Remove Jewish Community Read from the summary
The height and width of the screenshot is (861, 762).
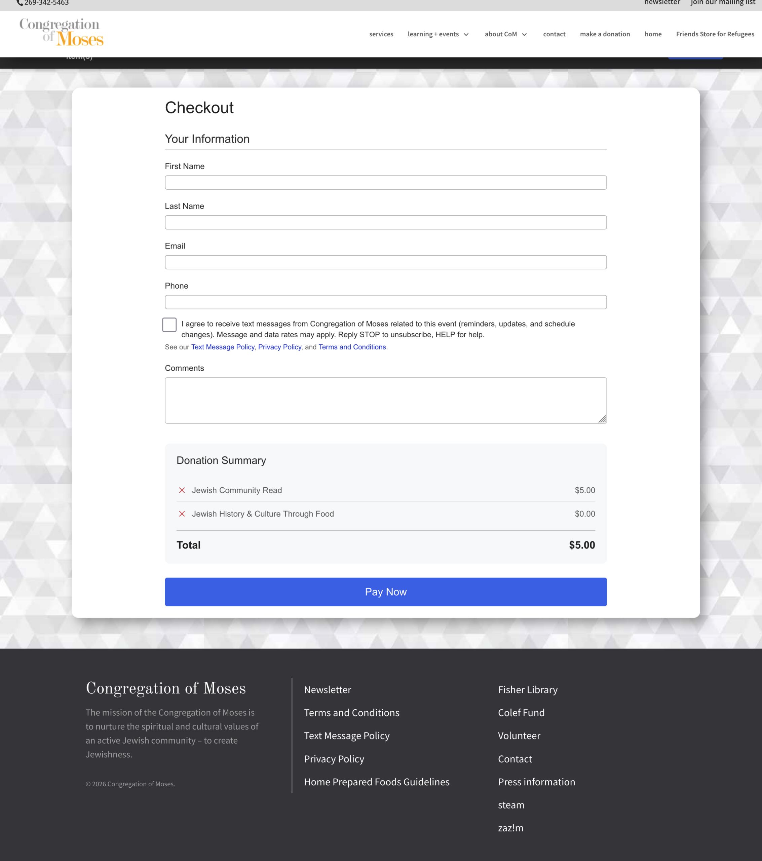(182, 490)
